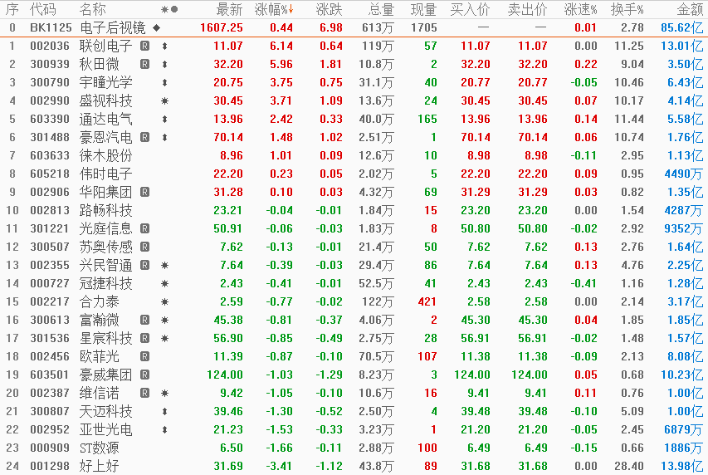708x475 pixels.
Task: Click latest price 70.14 of 豪恩汽电
Action: pos(228,137)
